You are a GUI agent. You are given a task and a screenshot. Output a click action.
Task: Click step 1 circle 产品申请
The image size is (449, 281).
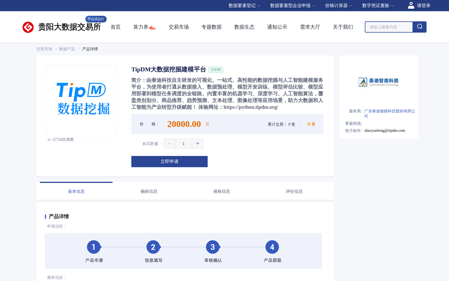(94, 247)
